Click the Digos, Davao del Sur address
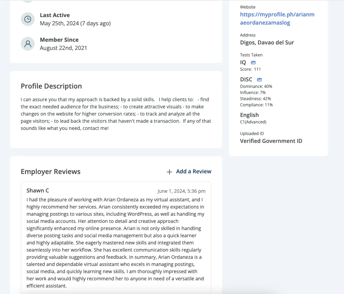This screenshot has width=344, height=294. pos(267,42)
